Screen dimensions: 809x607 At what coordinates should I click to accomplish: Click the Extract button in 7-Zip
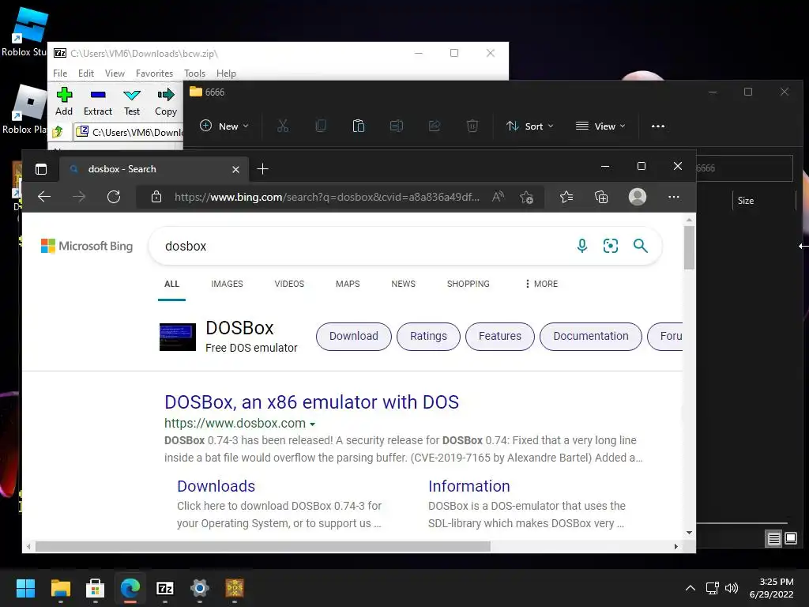click(97, 101)
